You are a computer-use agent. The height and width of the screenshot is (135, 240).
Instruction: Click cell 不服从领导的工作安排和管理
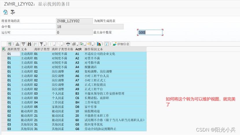point(115,94)
